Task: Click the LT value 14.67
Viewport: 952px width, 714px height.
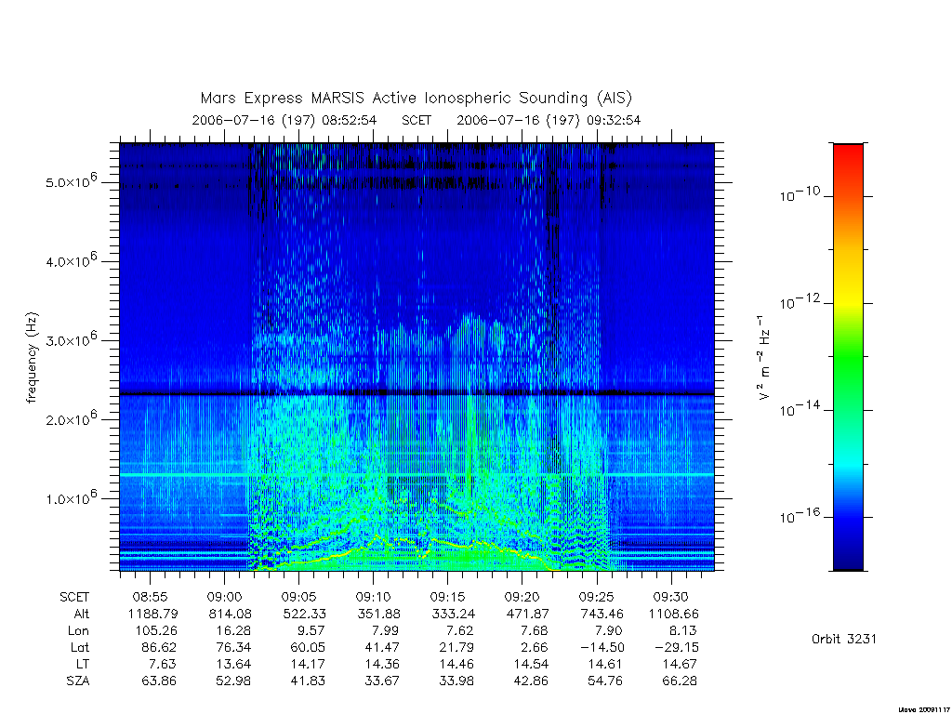Action: (x=680, y=664)
